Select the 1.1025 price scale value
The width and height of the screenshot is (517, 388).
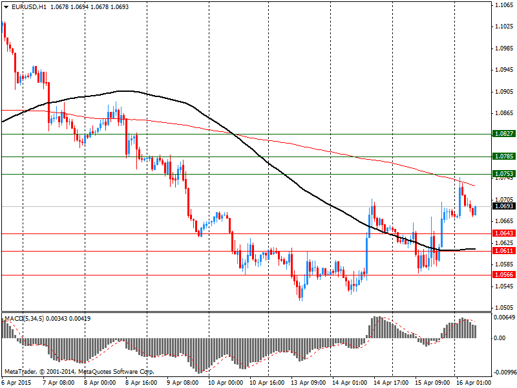[x=505, y=27]
